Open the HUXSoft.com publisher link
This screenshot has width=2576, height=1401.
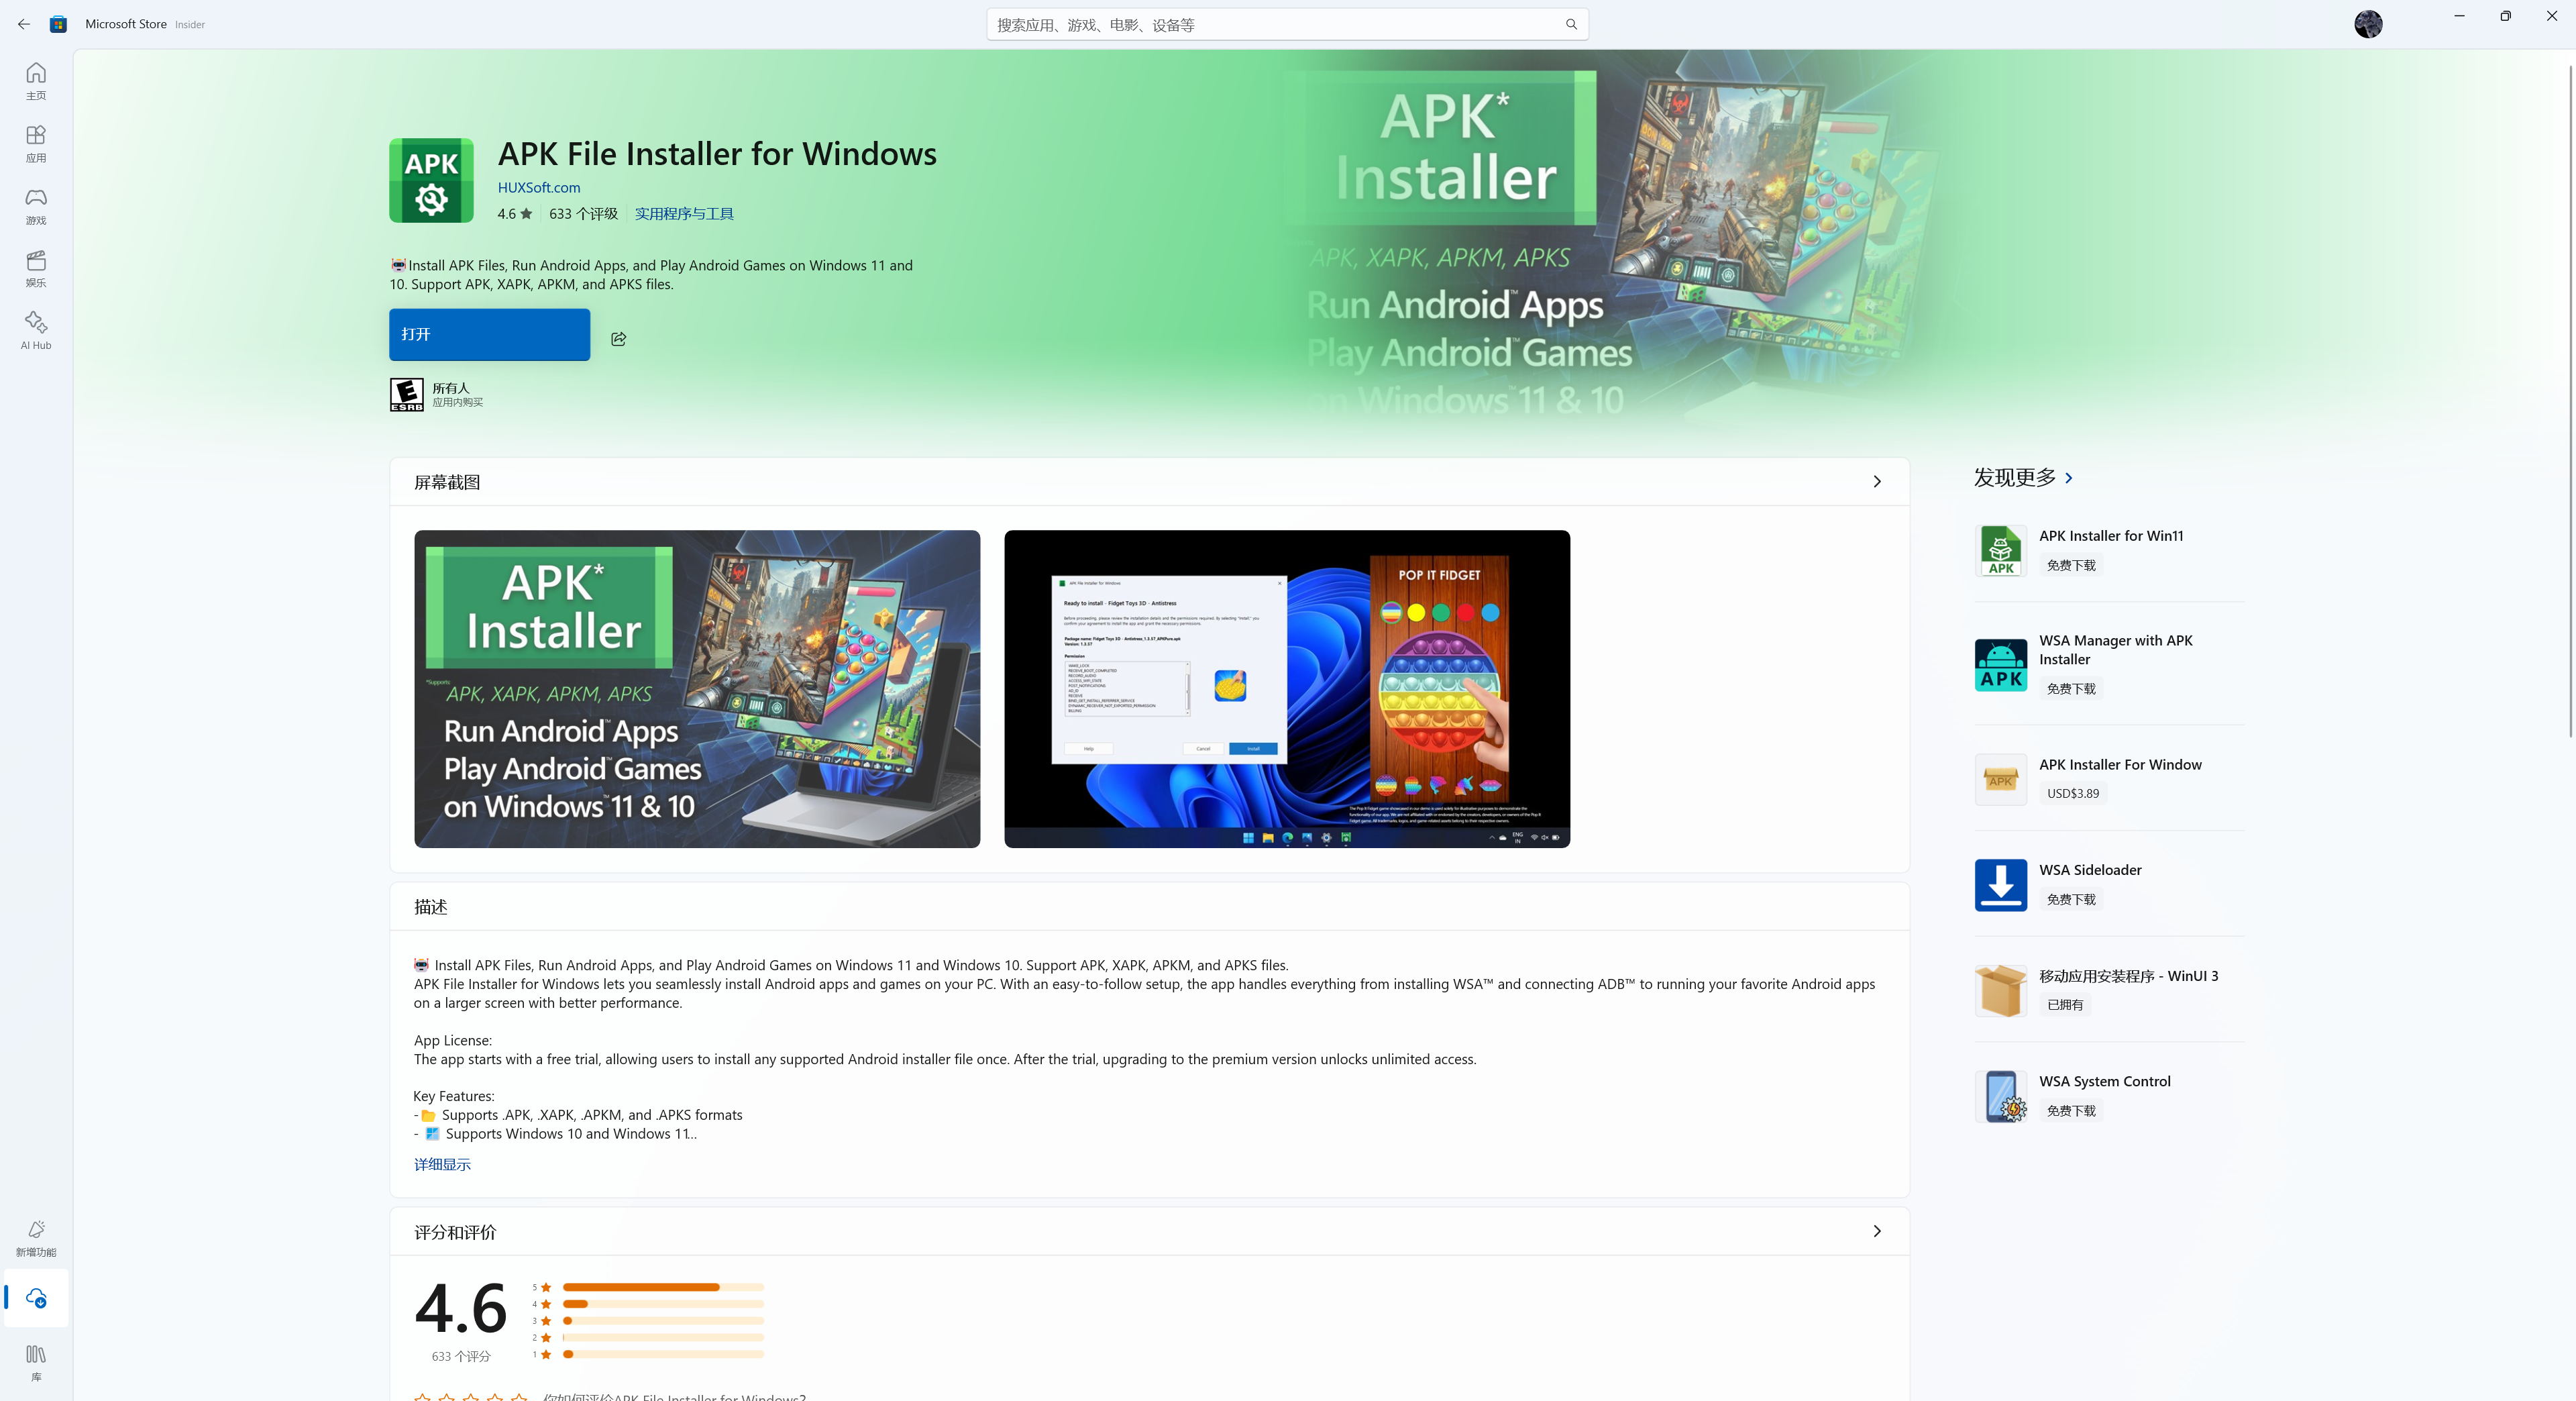point(538,187)
